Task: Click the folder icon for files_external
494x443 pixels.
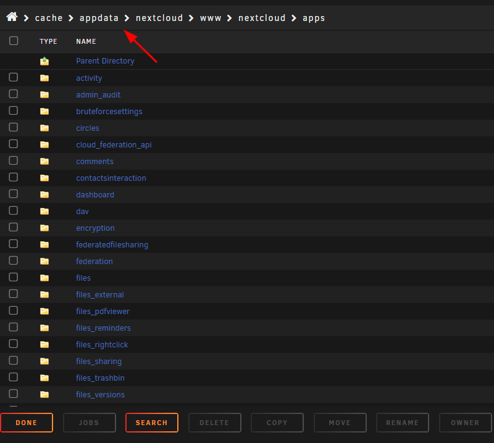Action: 44,295
